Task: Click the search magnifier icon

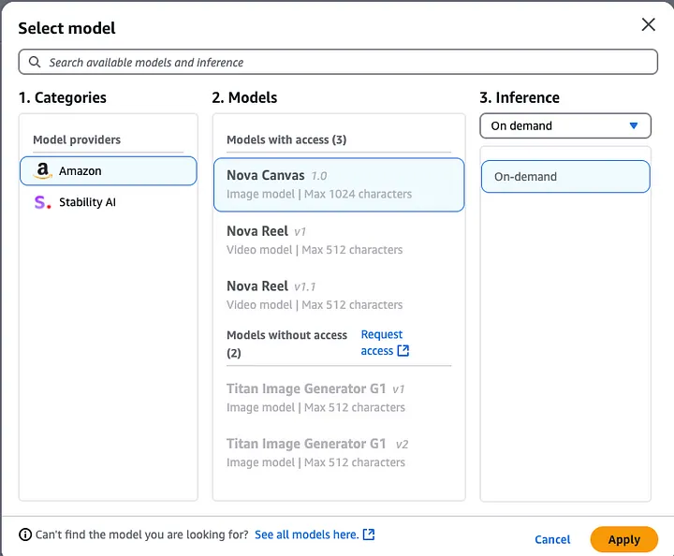Action: [35, 62]
